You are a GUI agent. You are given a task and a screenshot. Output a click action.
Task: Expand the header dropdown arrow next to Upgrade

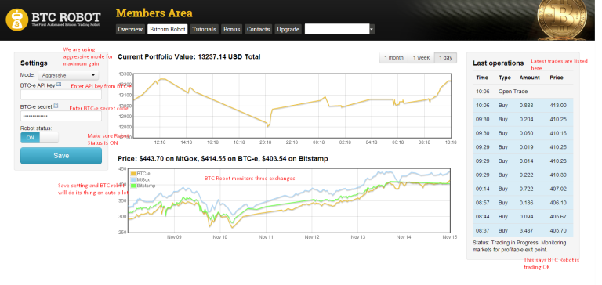tap(372, 29)
